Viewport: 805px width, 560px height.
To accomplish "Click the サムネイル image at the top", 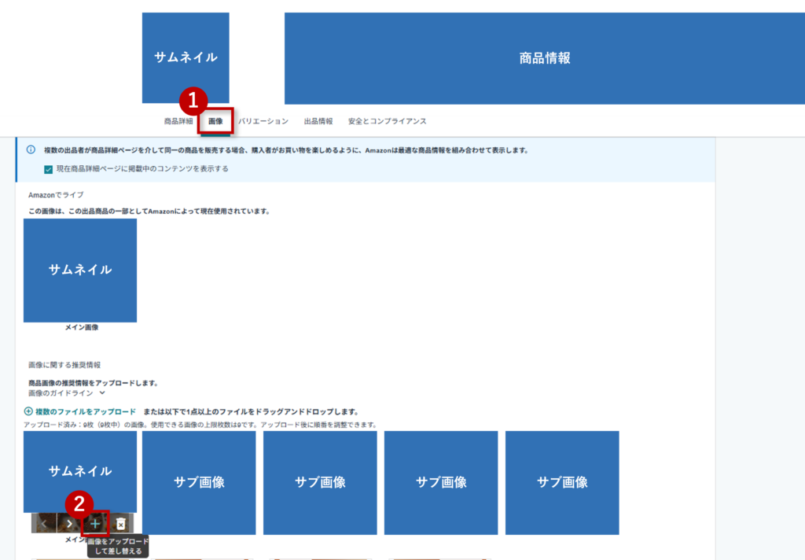I will coord(185,57).
